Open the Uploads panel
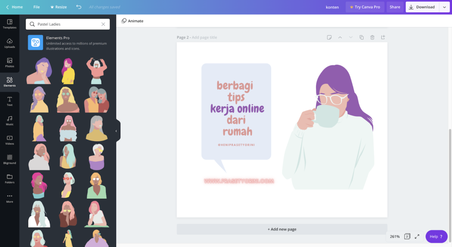 click(x=9, y=43)
